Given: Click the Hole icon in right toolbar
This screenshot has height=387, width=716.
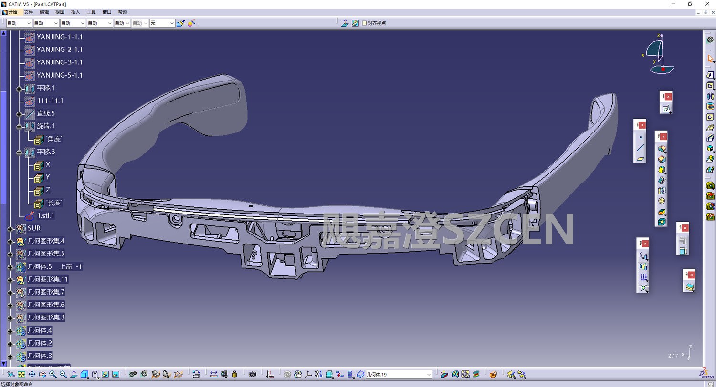Looking at the screenshot, I should pyautogui.click(x=710, y=117).
